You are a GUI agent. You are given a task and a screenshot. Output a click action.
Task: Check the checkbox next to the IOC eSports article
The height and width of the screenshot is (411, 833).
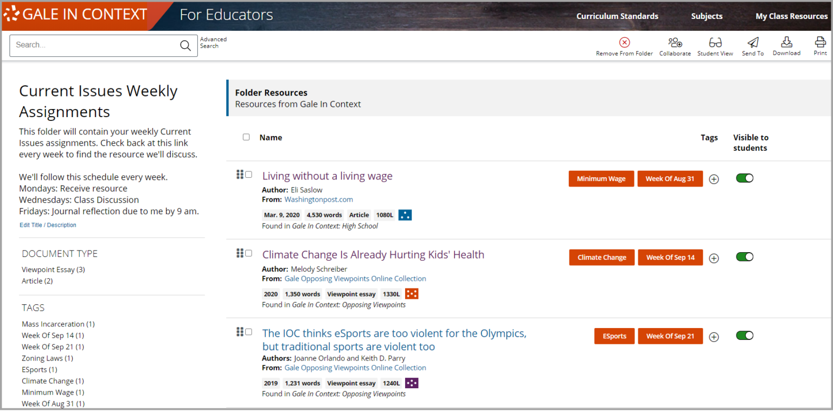[x=248, y=331]
